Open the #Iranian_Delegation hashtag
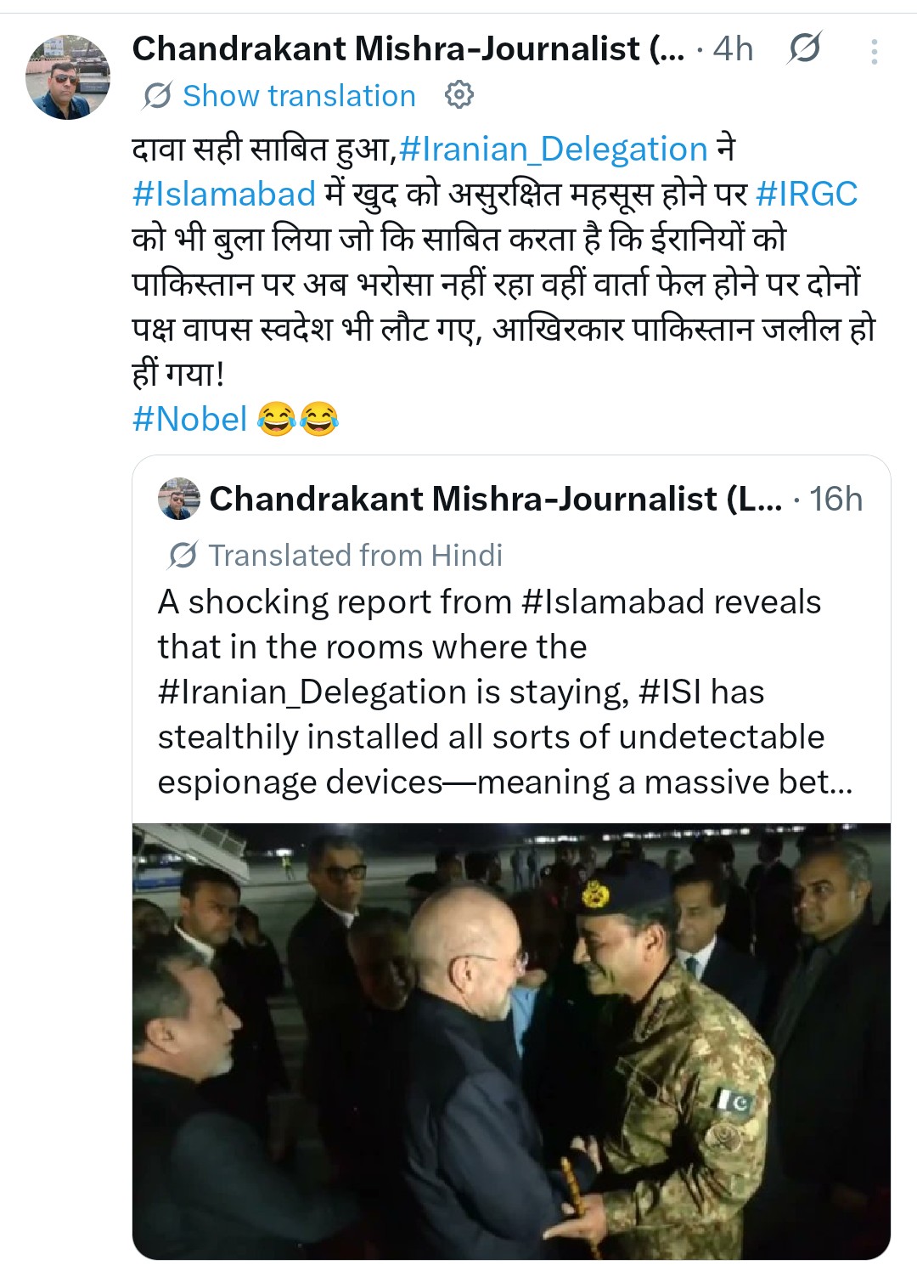The height and width of the screenshot is (1271, 917). point(553,150)
